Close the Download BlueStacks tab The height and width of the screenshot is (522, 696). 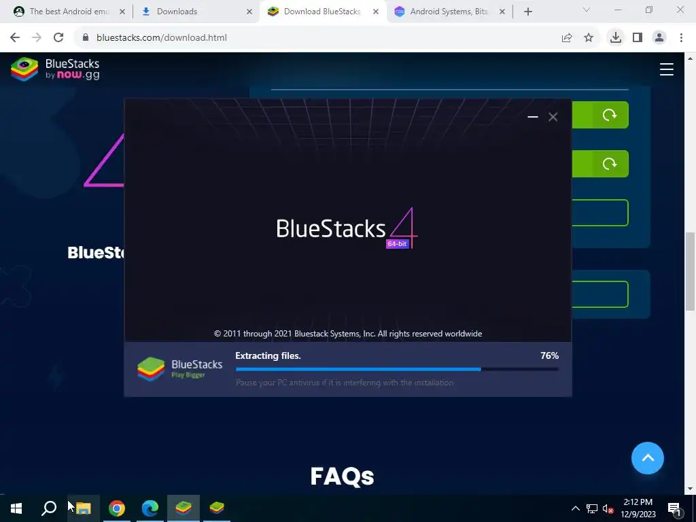[375, 12]
